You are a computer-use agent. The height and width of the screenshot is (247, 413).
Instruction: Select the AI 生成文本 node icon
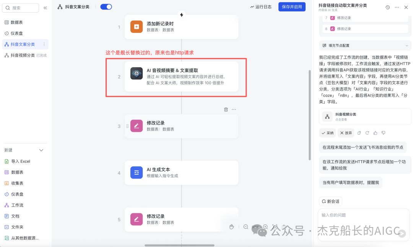(x=137, y=172)
